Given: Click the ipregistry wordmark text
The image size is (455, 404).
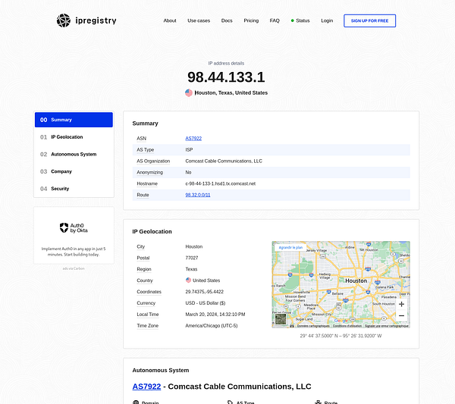Looking at the screenshot, I should 96,20.
